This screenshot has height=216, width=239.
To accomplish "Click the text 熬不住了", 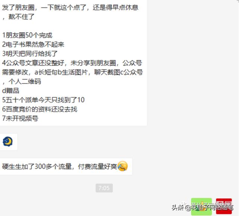I will 21,17.
